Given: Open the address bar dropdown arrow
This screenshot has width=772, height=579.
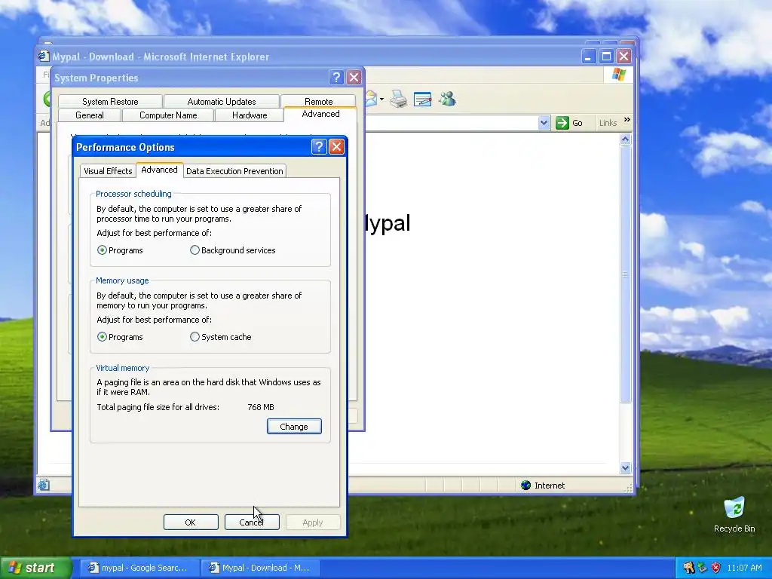Looking at the screenshot, I should pyautogui.click(x=544, y=123).
